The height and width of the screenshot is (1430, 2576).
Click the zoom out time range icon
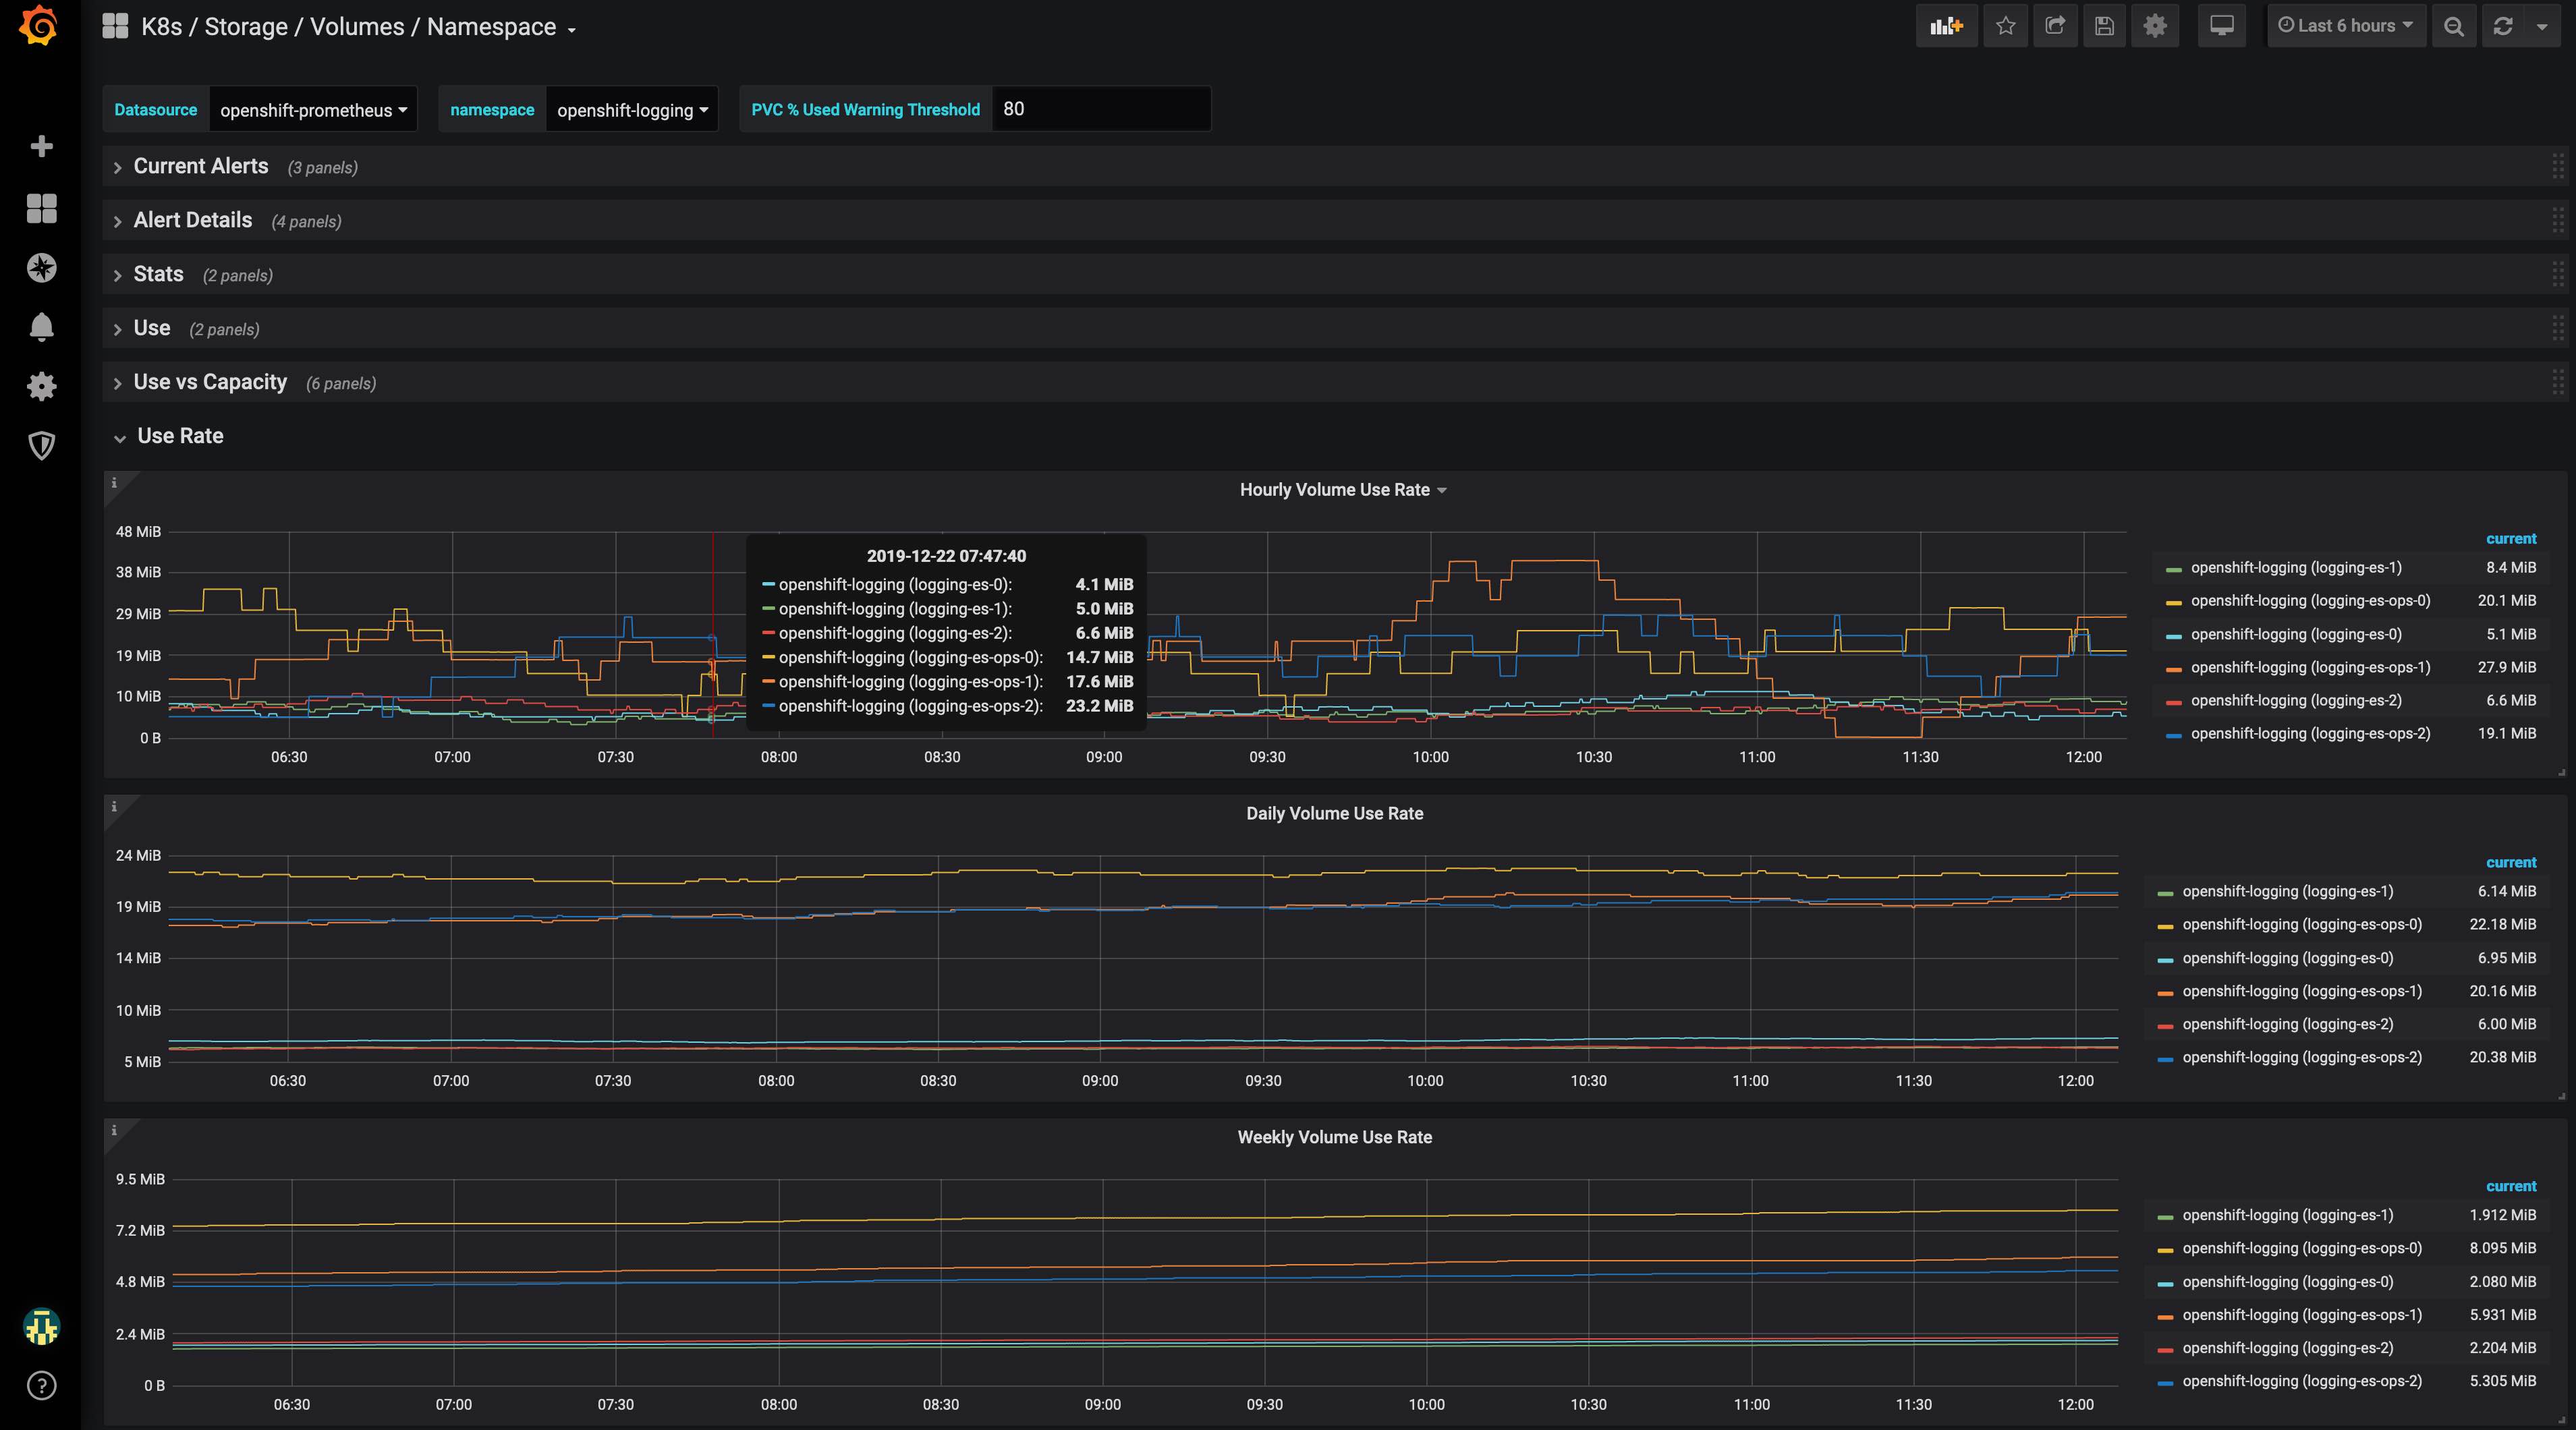pyautogui.click(x=2453, y=27)
